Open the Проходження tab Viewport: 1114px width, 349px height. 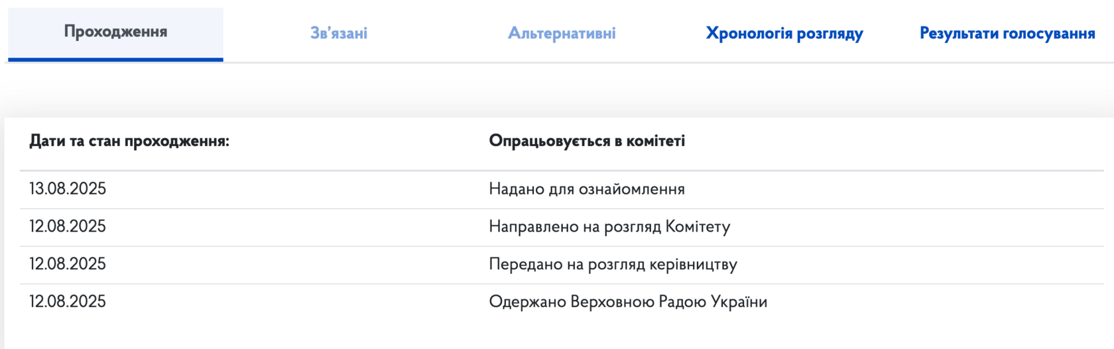click(115, 32)
